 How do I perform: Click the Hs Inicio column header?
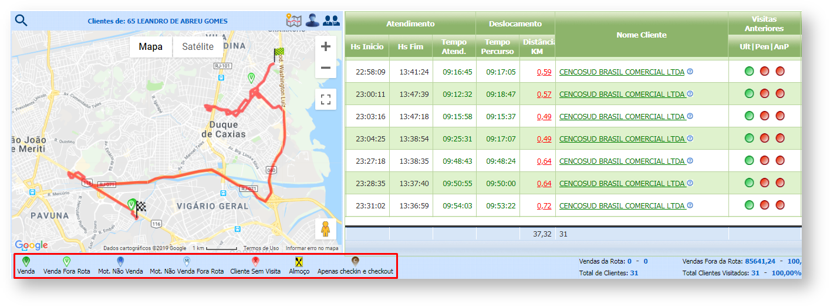pos(367,46)
